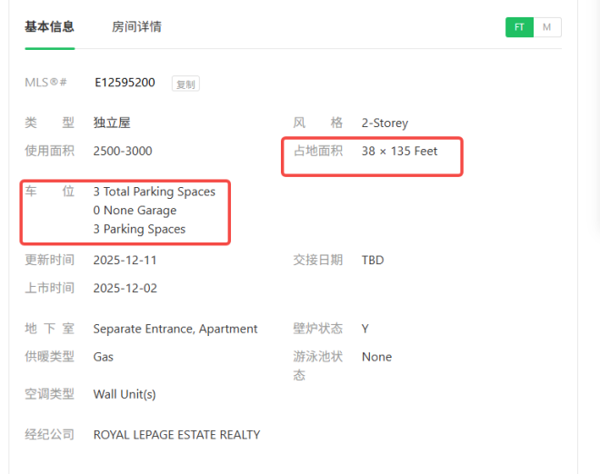Click the Gas heating type value
Image resolution: width=600 pixels, height=474 pixels.
tap(104, 357)
